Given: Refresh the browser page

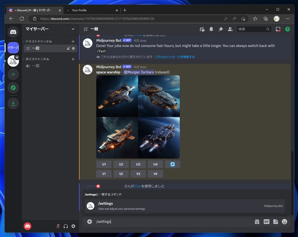Looking at the screenshot, I should coord(22,18).
